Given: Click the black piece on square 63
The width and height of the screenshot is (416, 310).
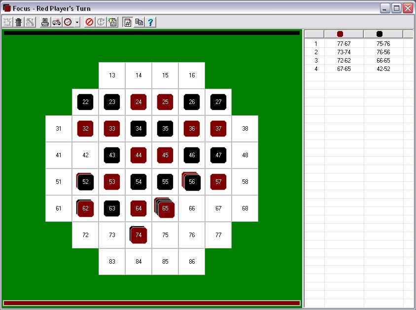Looking at the screenshot, I should [x=112, y=208].
